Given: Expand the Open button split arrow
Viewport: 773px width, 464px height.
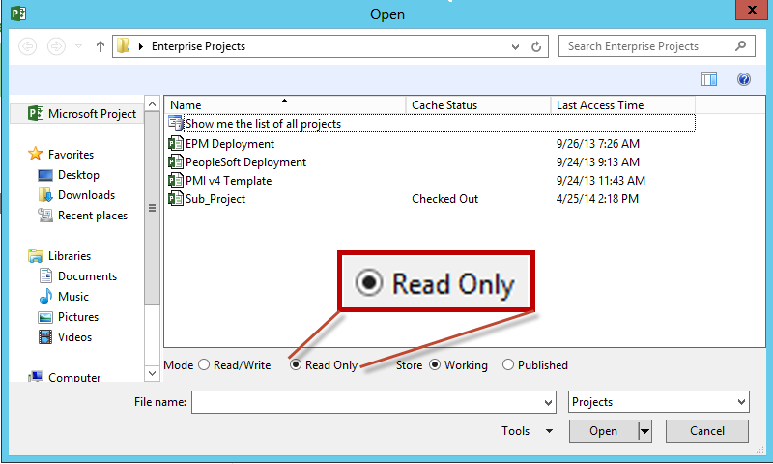Looking at the screenshot, I should tap(644, 431).
